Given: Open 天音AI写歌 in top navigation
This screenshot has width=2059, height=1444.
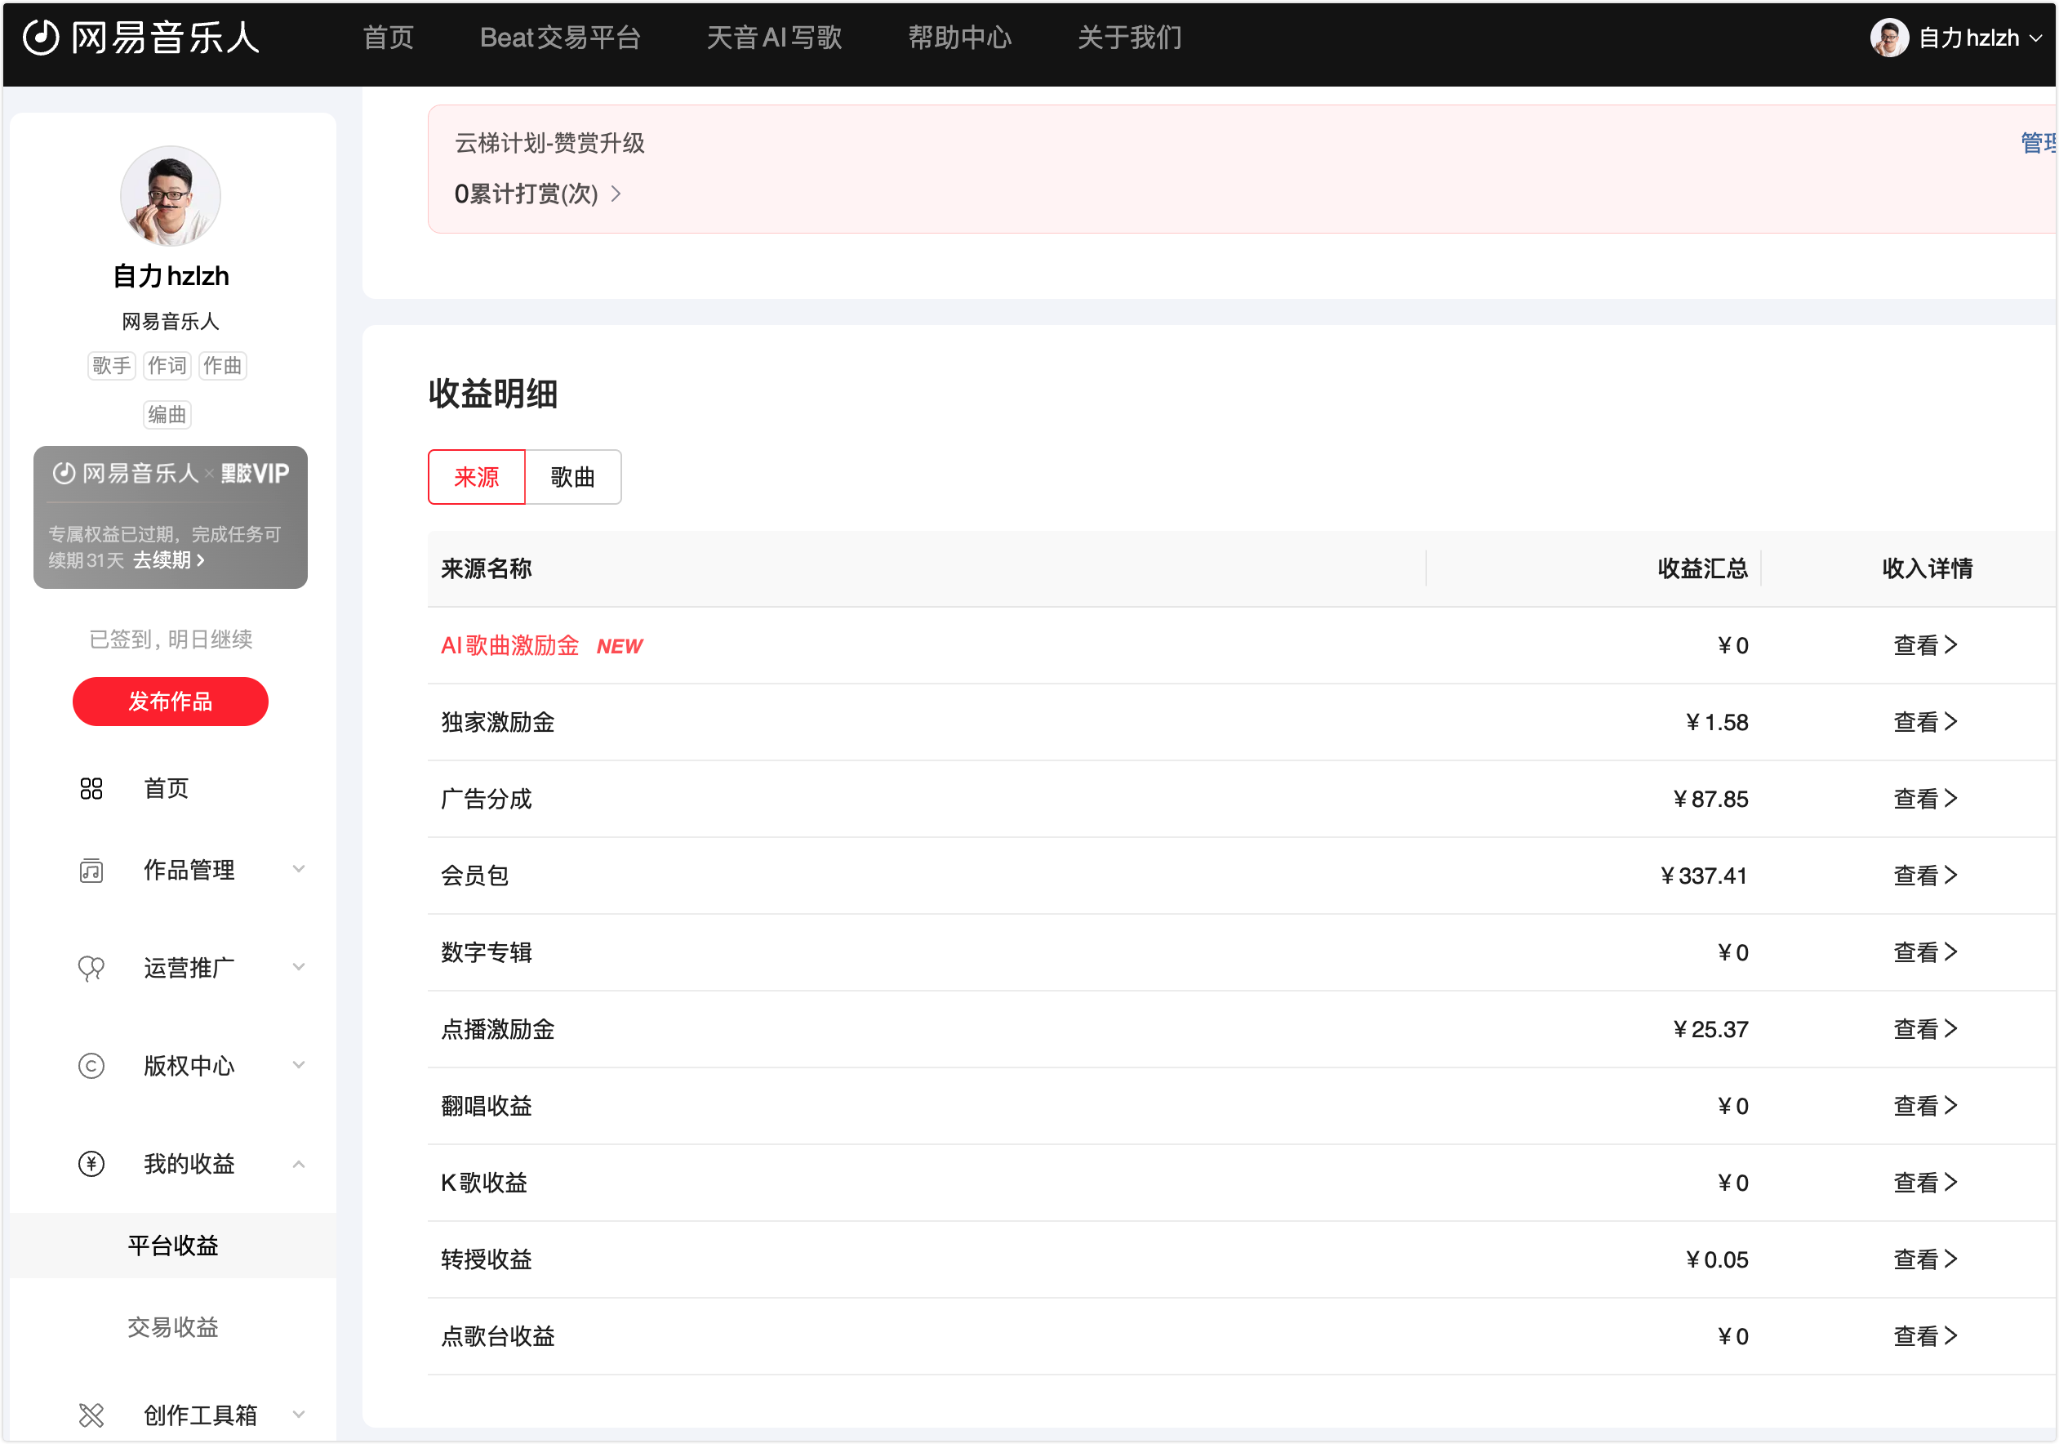Looking at the screenshot, I should [x=775, y=38].
